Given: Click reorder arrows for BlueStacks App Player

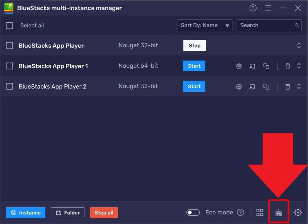Looking at the screenshot, I should [x=299, y=45].
